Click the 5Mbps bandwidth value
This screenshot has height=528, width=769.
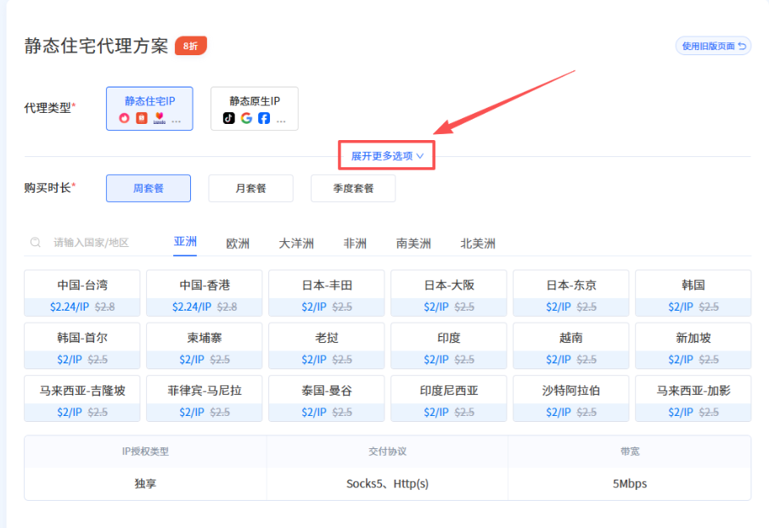[x=630, y=484]
